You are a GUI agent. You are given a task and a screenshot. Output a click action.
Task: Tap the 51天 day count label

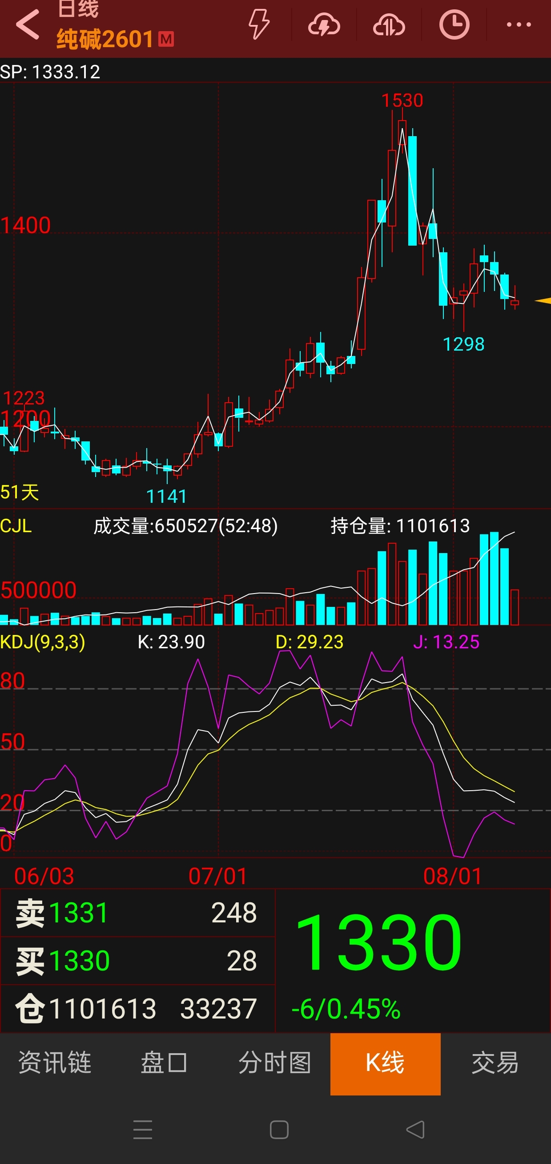pyautogui.click(x=20, y=492)
